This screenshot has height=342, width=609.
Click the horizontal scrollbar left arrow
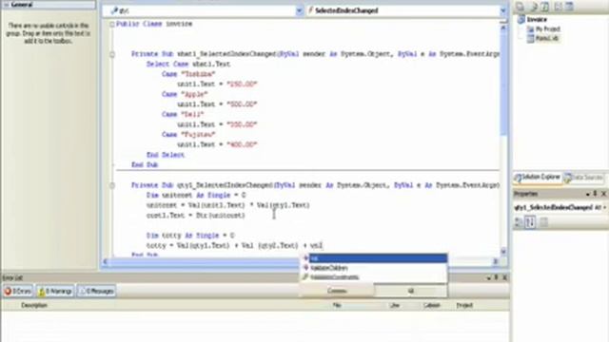pos(106,262)
